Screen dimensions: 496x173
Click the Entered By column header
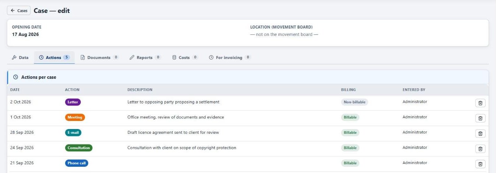click(x=414, y=90)
